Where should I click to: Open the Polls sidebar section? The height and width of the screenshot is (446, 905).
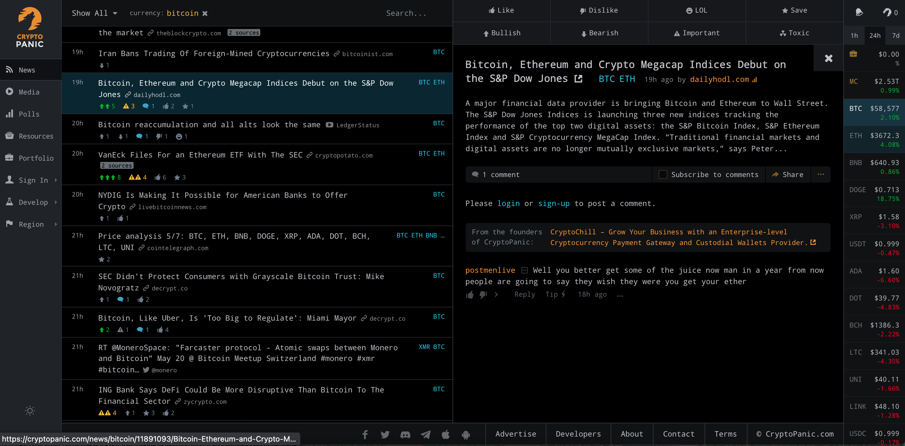[x=29, y=114]
